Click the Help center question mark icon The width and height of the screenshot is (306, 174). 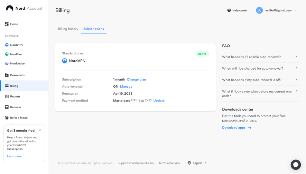coord(229,10)
